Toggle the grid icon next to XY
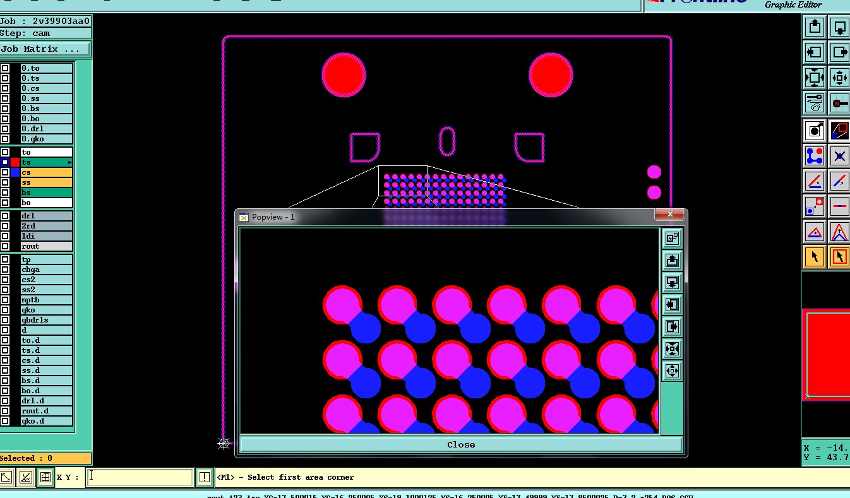The height and width of the screenshot is (498, 850). tap(45, 477)
